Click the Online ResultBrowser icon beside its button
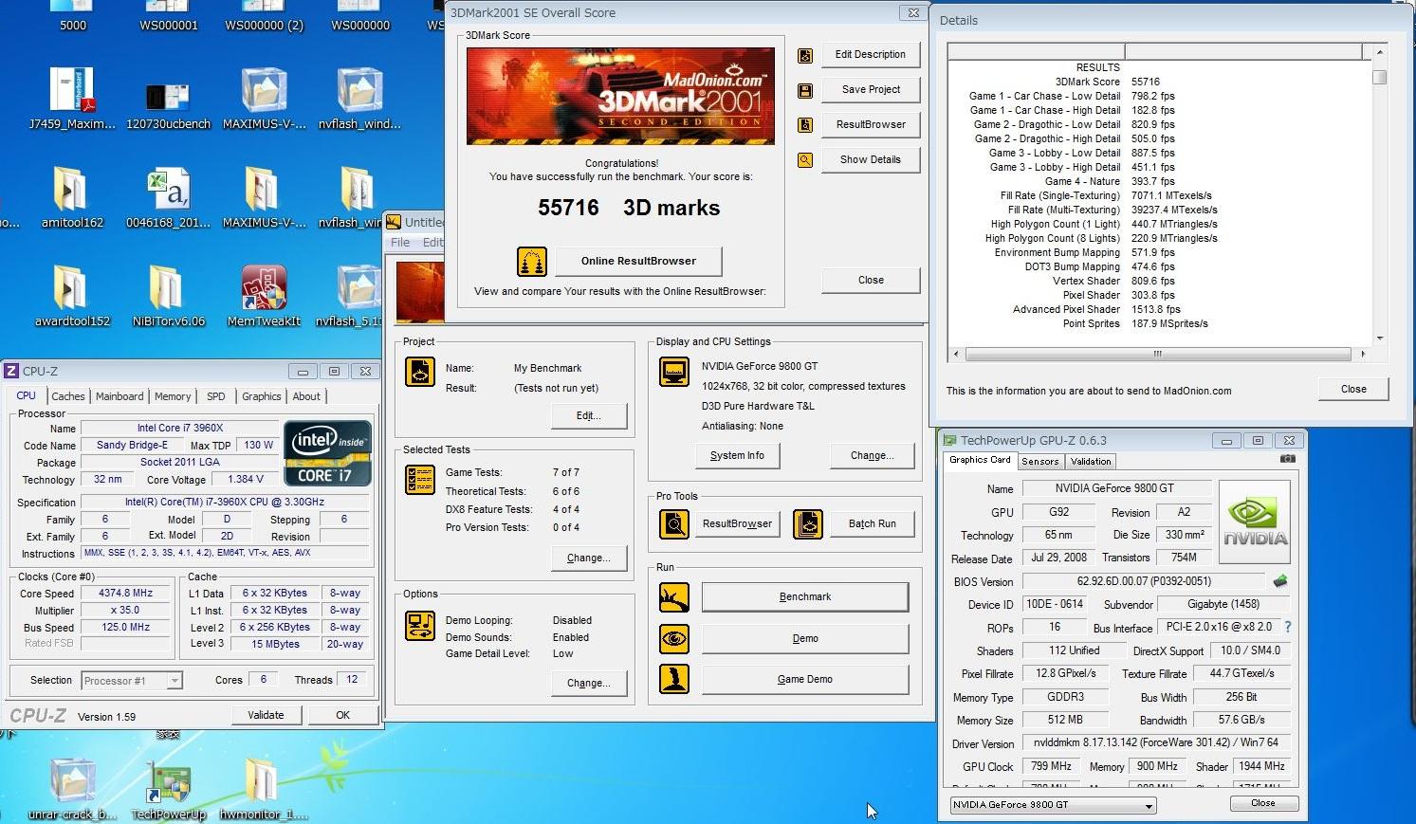1416x824 pixels. pos(532,261)
